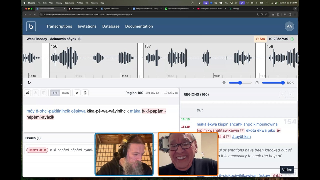Open the browser tab search dropdown
The height and width of the screenshot is (180, 320).
(295, 8)
